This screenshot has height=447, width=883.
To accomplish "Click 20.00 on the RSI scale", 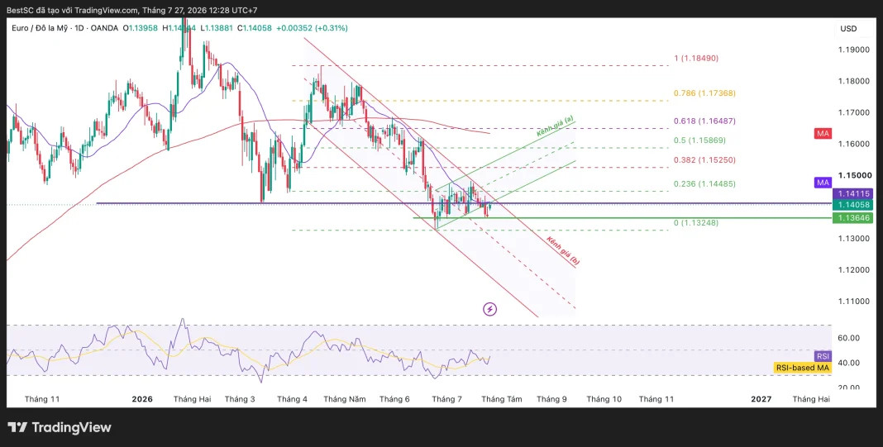I will 848,387.
